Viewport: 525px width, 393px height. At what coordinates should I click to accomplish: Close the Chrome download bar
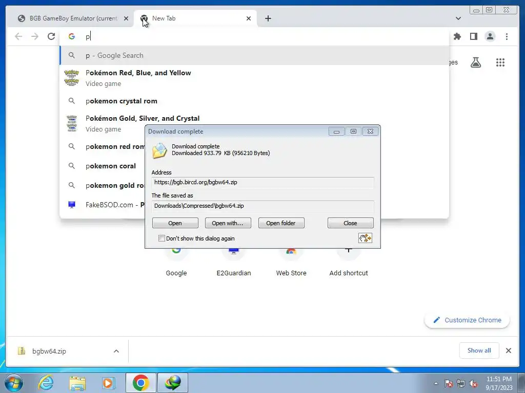[x=508, y=351]
